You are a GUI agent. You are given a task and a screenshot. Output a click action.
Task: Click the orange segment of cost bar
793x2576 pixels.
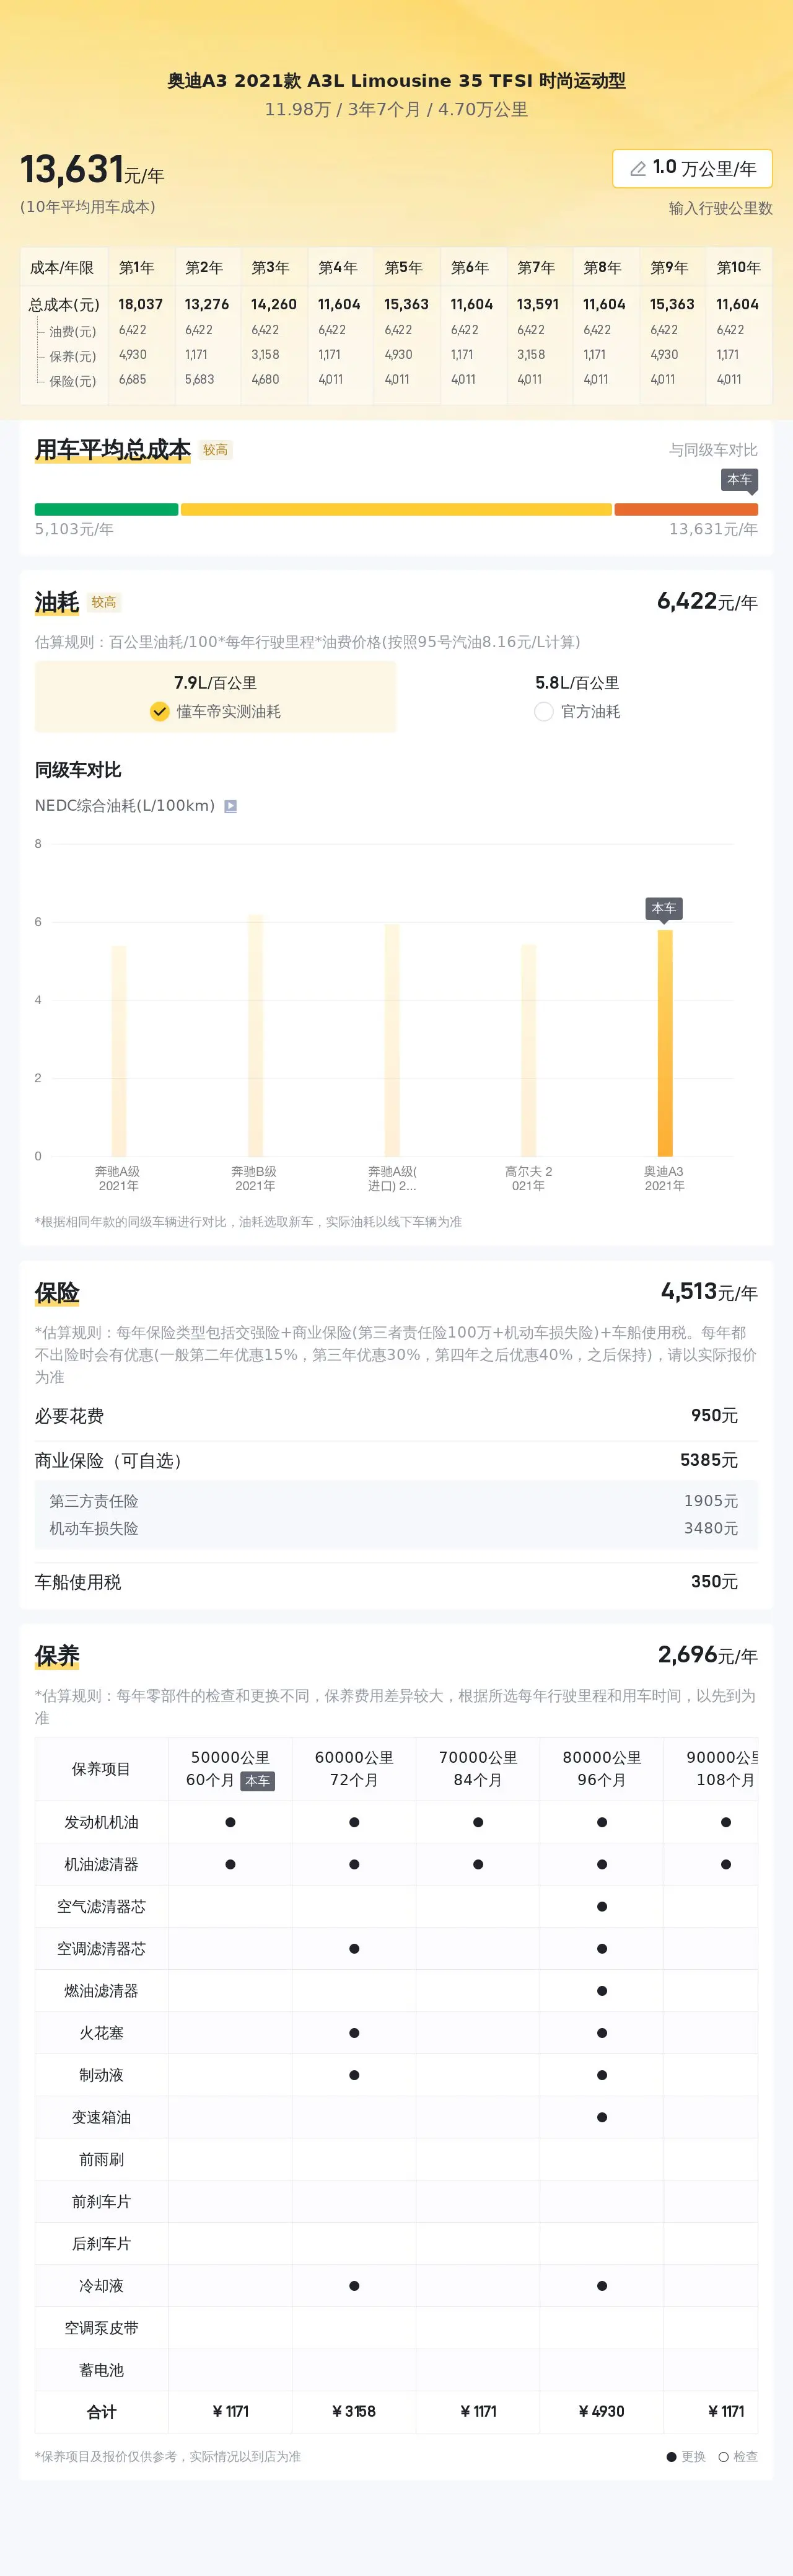pos(686,509)
